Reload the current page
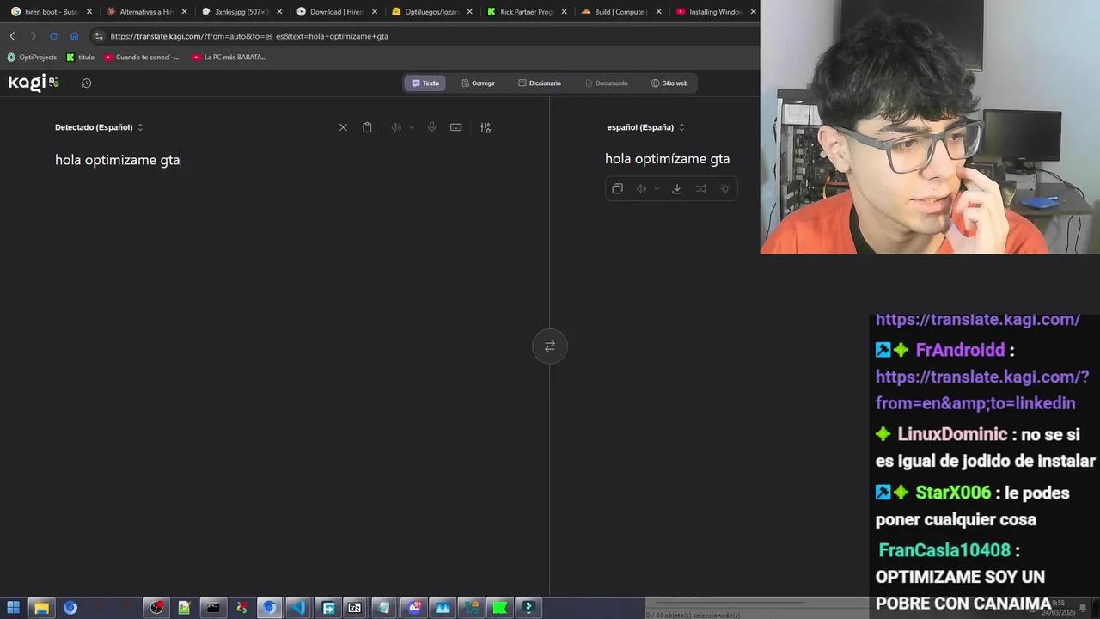The width and height of the screenshot is (1100, 619). coord(53,36)
